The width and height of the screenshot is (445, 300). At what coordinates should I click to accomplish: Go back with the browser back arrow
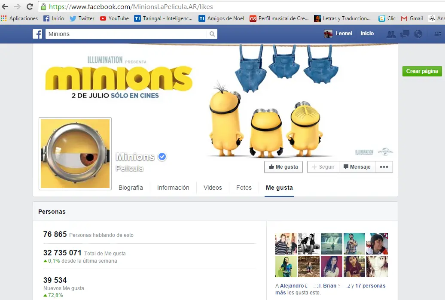[x=5, y=6]
